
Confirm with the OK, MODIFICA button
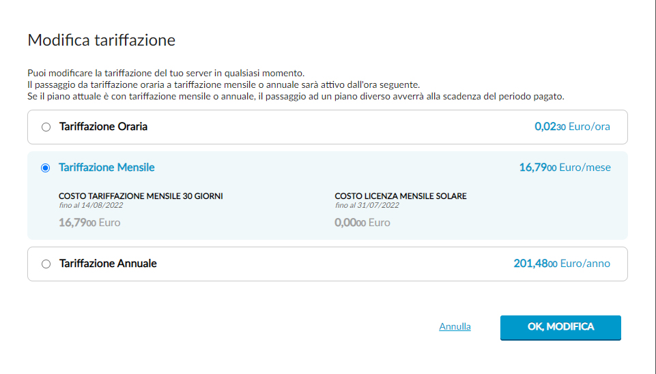point(560,327)
